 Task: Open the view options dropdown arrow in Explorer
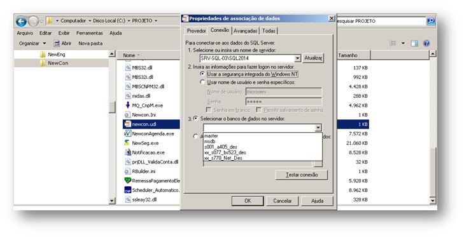[403, 43]
